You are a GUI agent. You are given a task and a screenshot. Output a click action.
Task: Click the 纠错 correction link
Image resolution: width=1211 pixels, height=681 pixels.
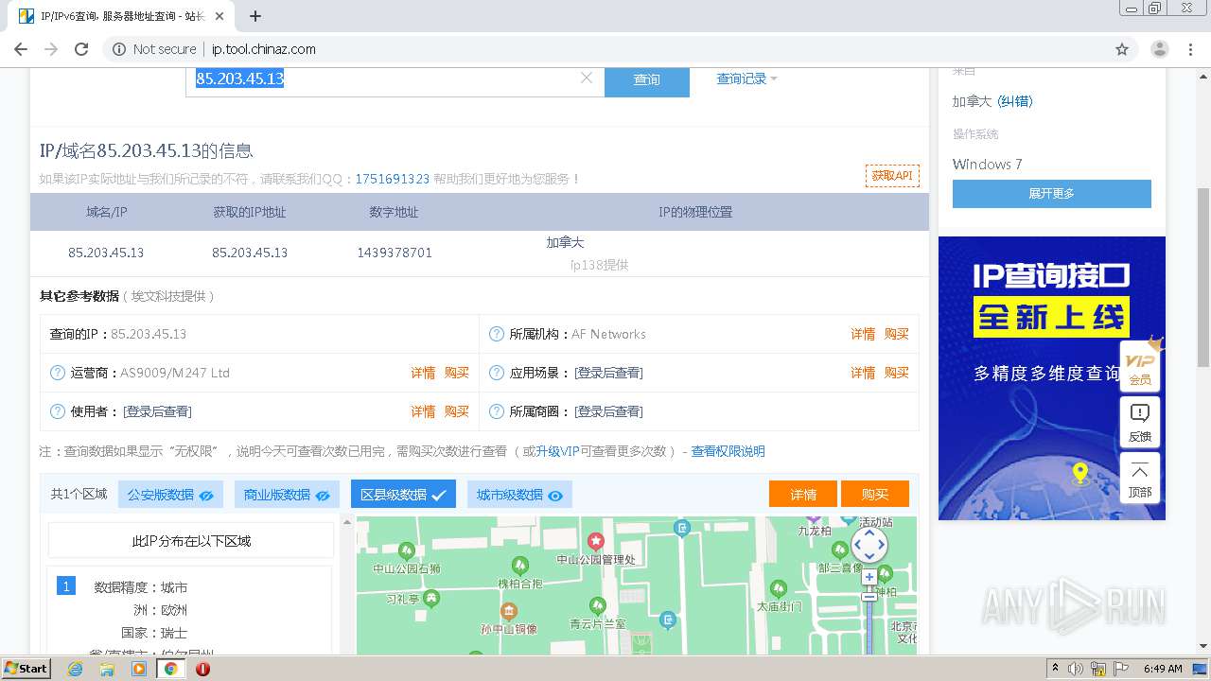[1015, 101]
